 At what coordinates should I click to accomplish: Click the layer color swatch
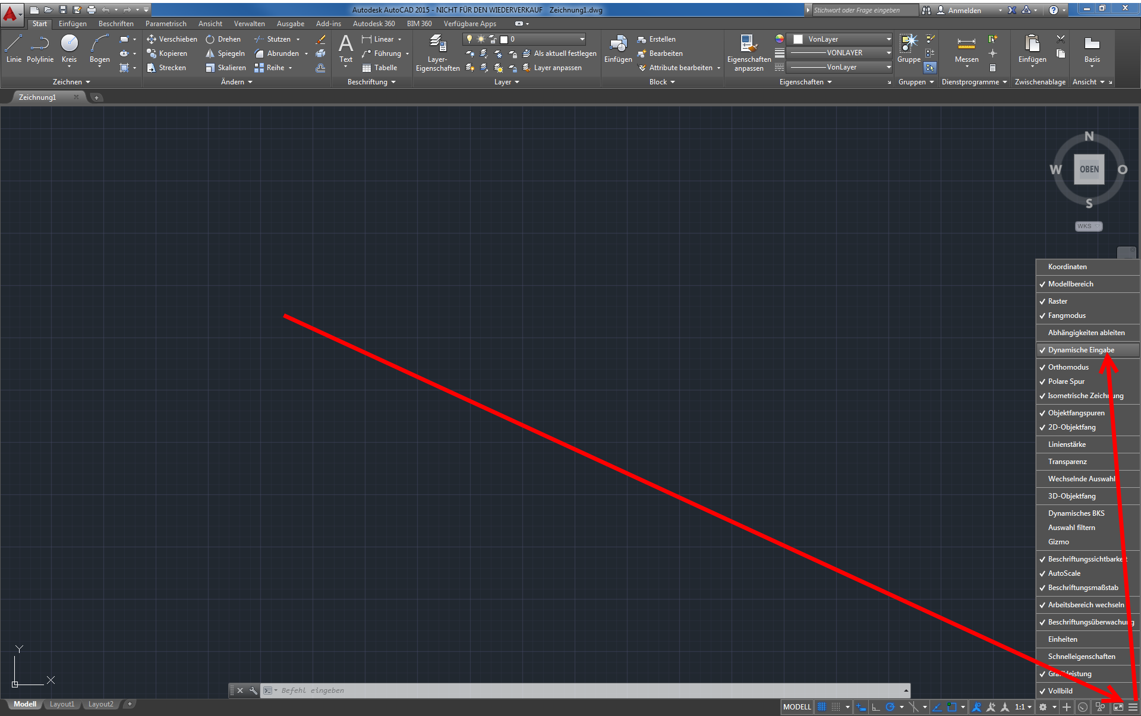(x=504, y=39)
